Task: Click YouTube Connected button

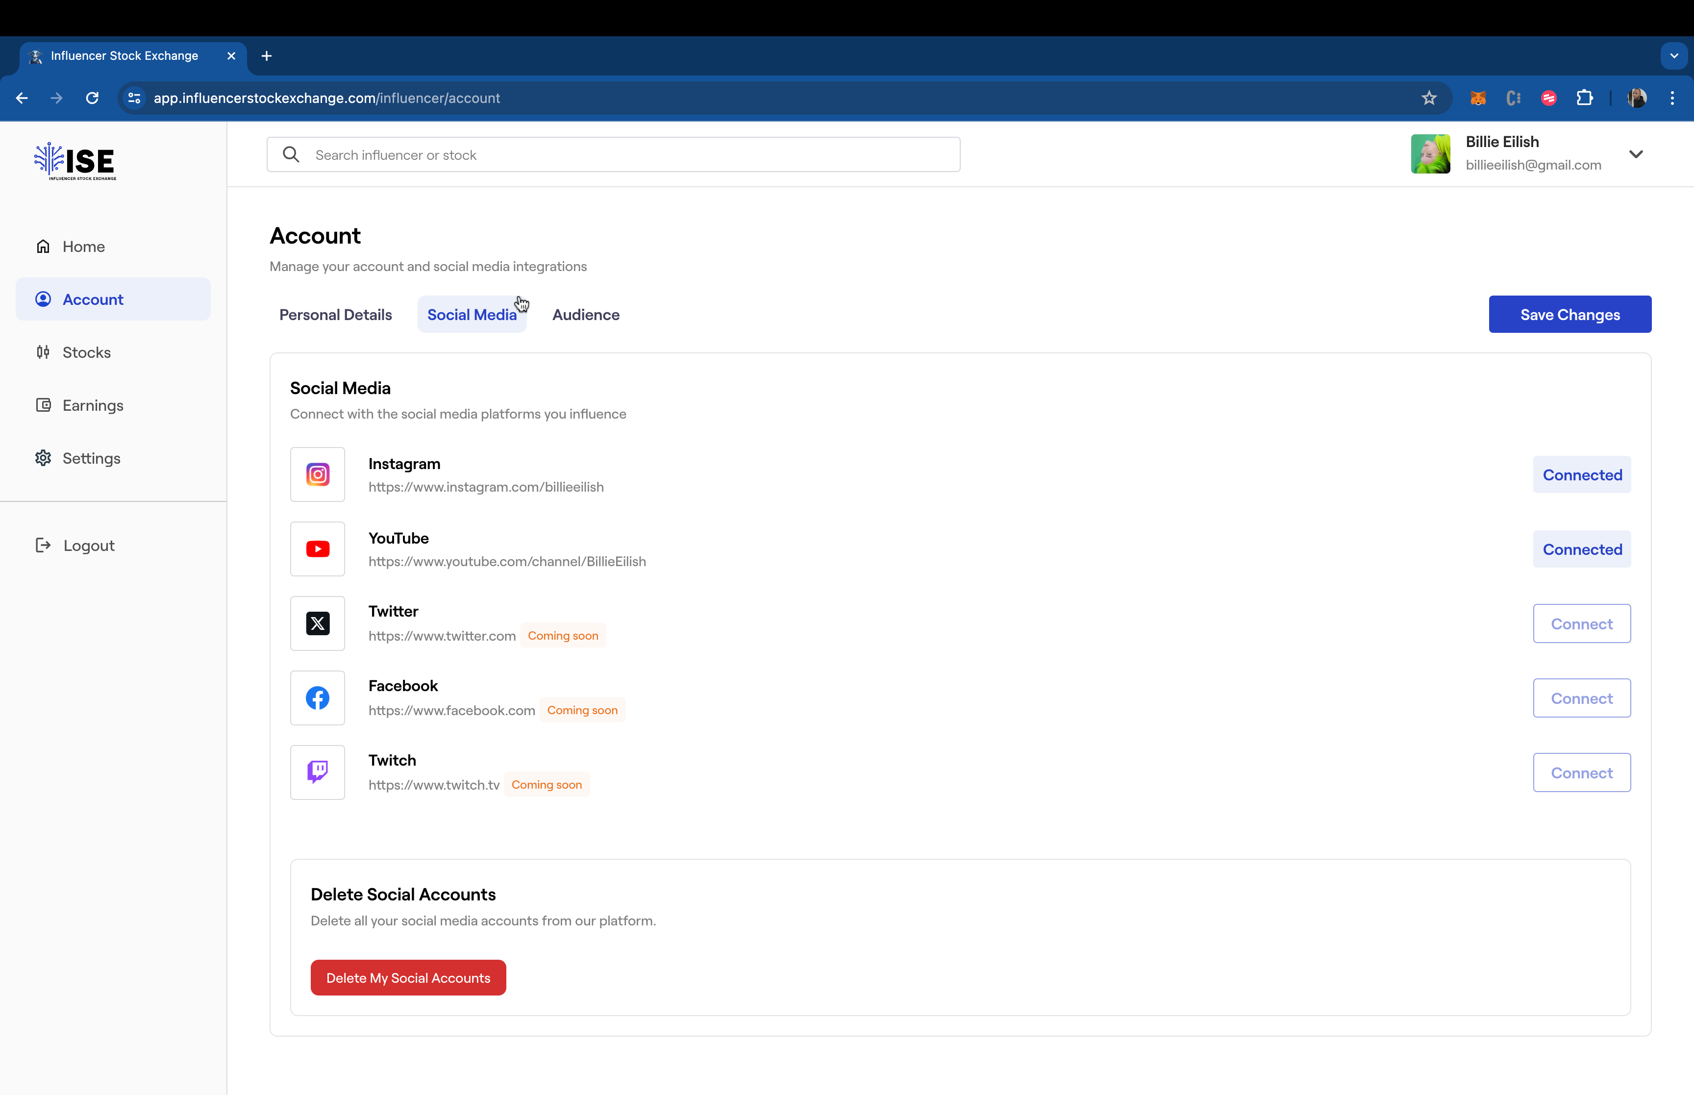Action: 1582,549
